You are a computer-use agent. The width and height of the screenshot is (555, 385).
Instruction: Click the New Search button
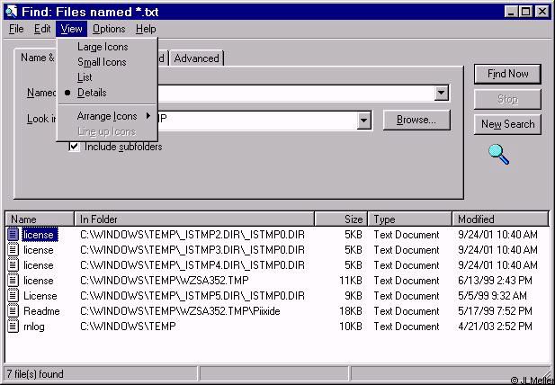(x=507, y=124)
